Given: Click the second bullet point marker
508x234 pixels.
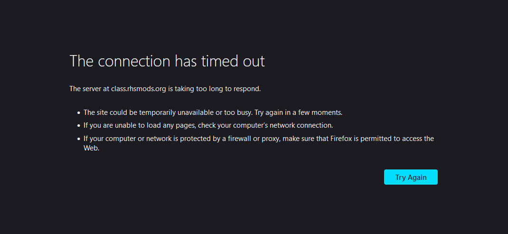Looking at the screenshot, I should 79,126.
